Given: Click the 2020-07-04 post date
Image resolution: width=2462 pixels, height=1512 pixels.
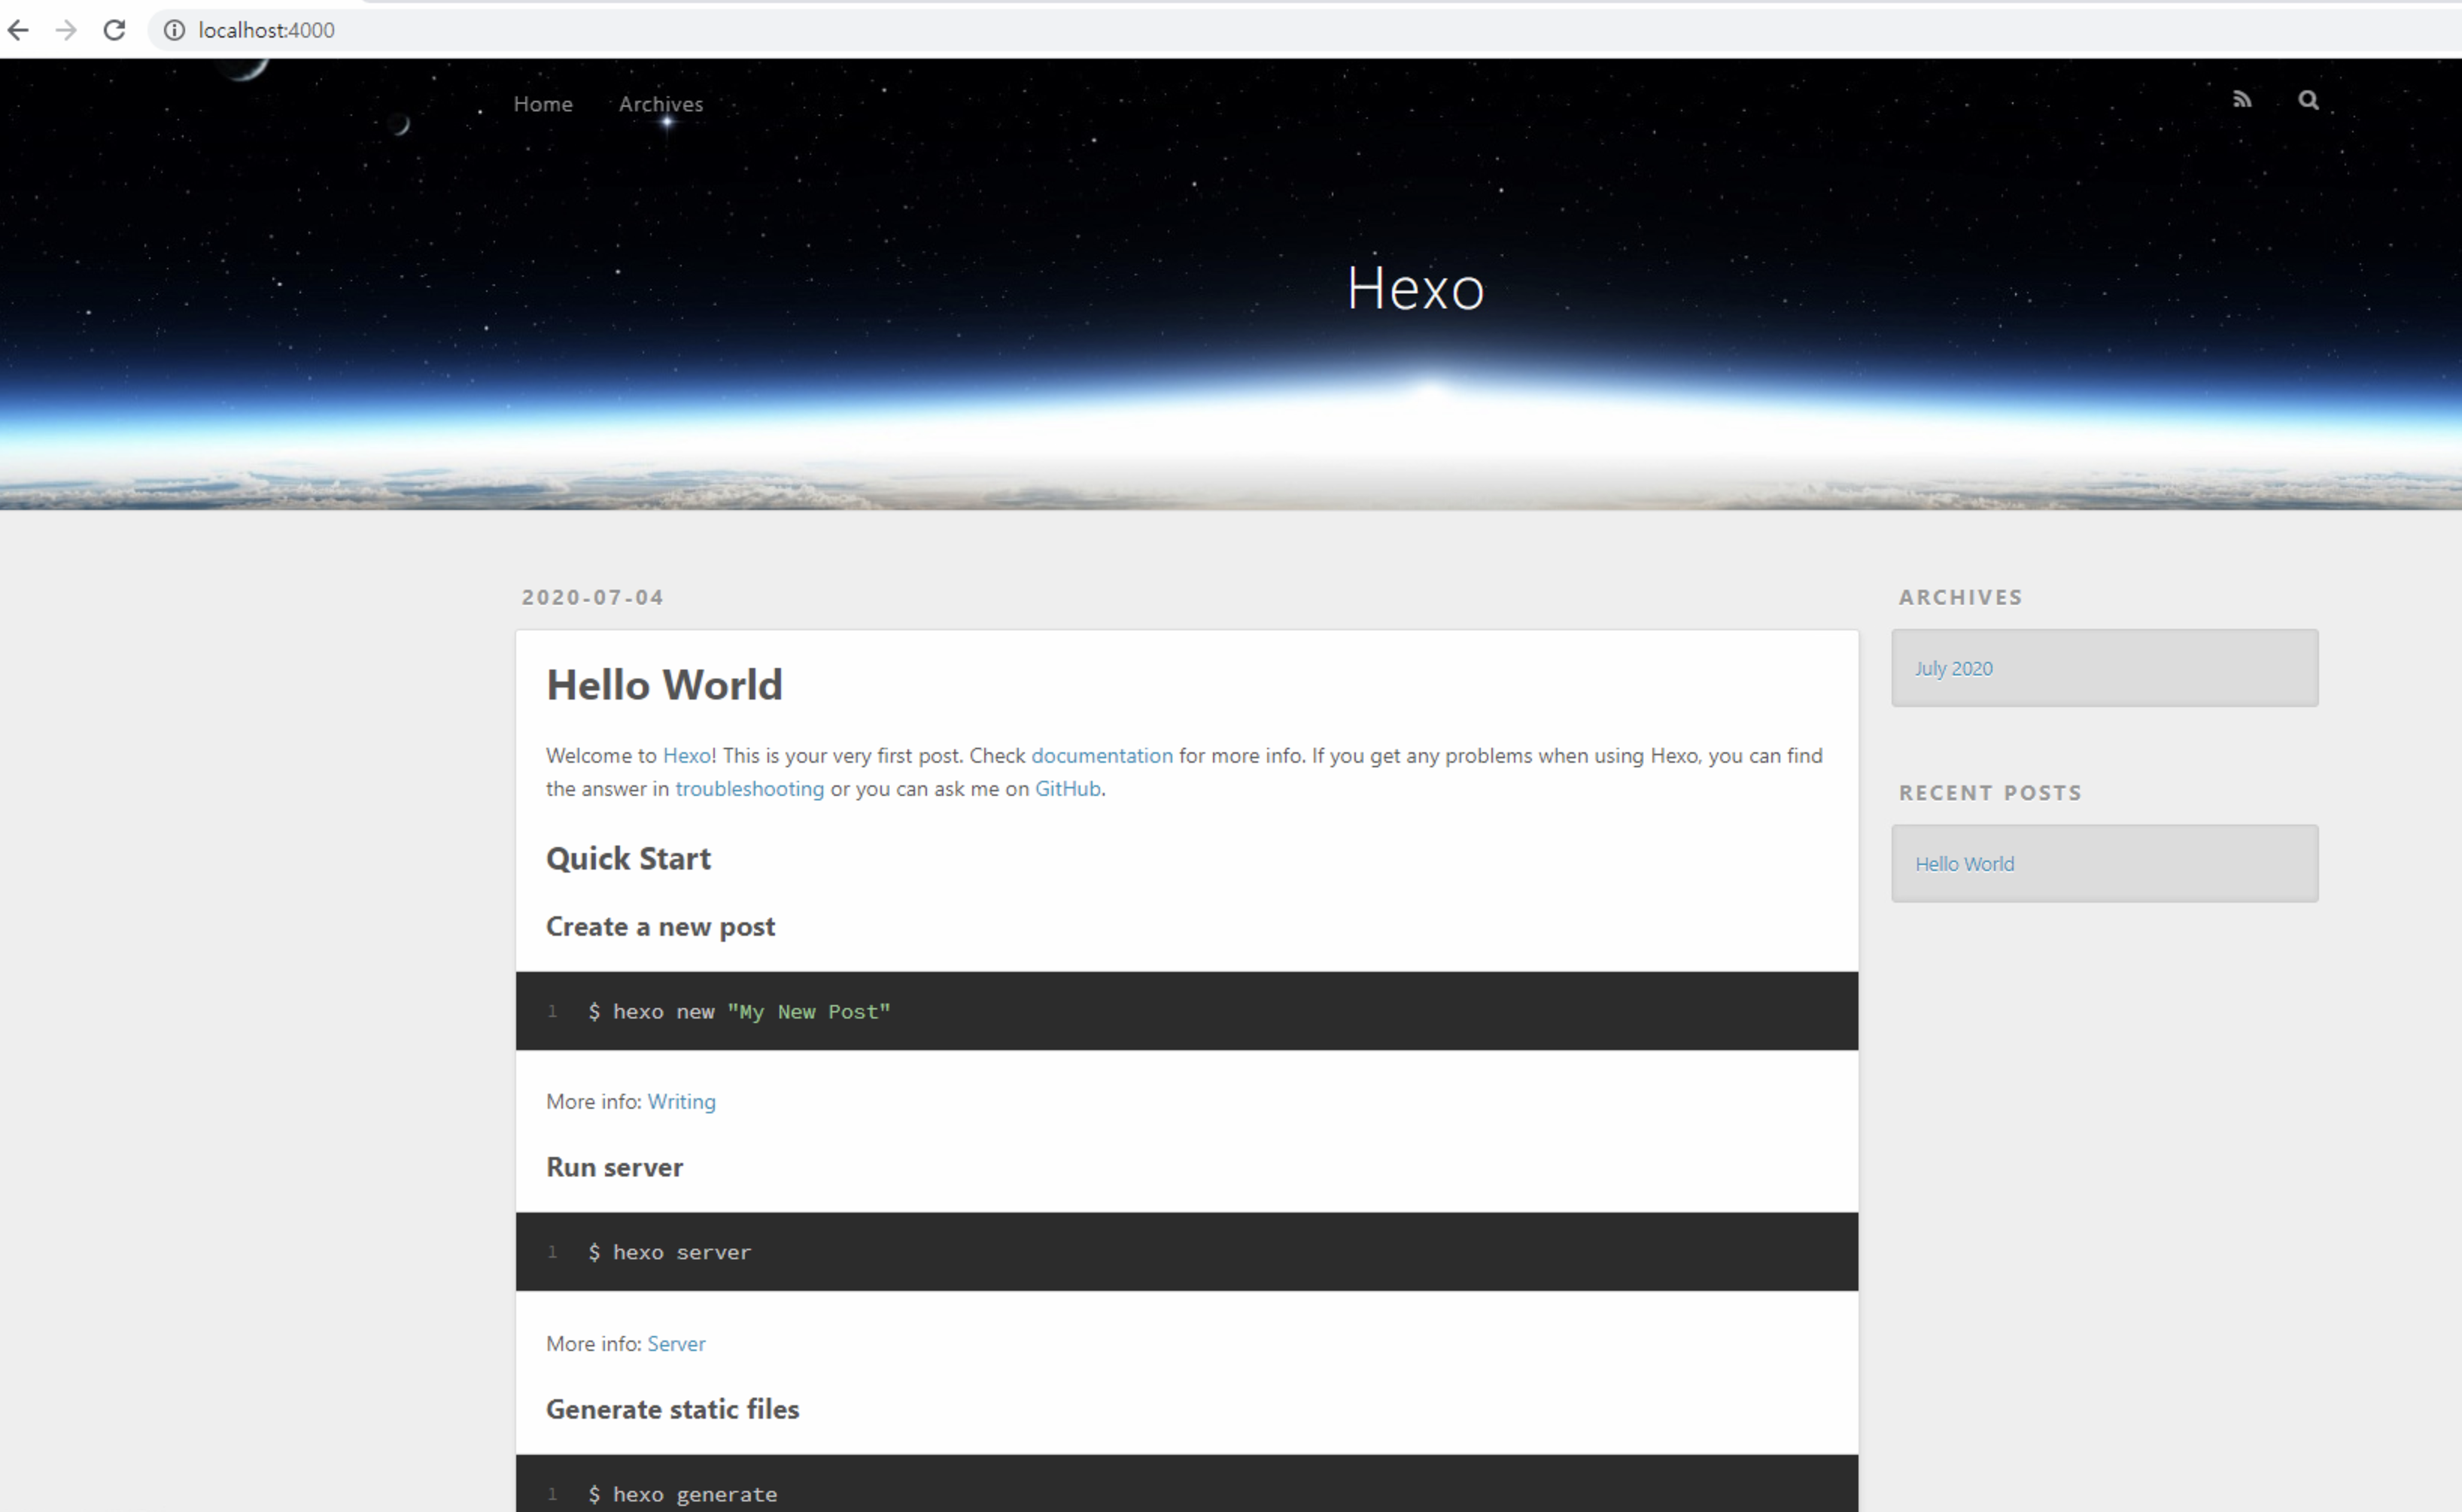Looking at the screenshot, I should click(x=592, y=597).
